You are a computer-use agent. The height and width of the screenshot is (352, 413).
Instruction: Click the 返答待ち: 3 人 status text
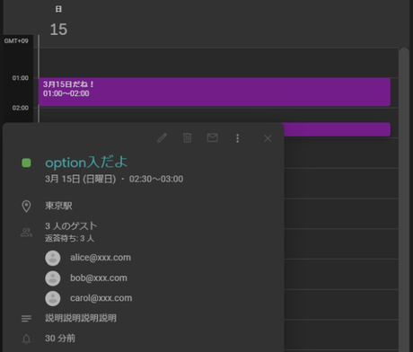coord(69,238)
